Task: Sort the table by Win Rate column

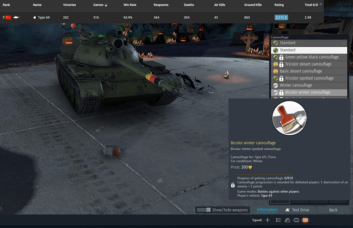Action: [x=130, y=5]
